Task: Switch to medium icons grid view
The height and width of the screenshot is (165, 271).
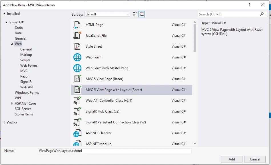Action: [x=135, y=14]
